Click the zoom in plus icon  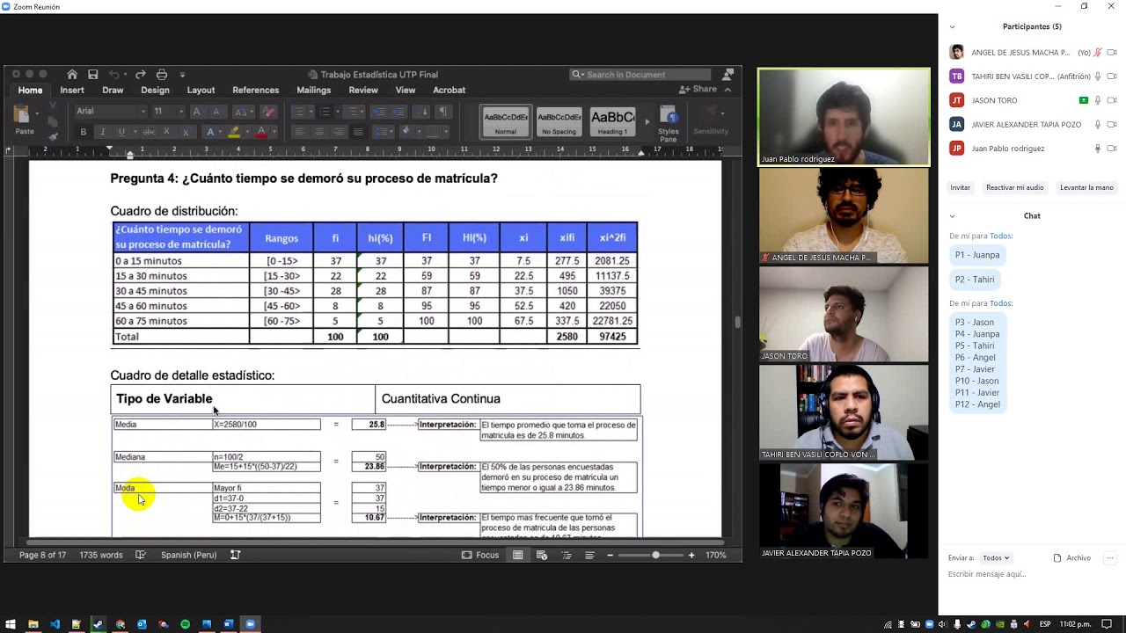point(691,555)
